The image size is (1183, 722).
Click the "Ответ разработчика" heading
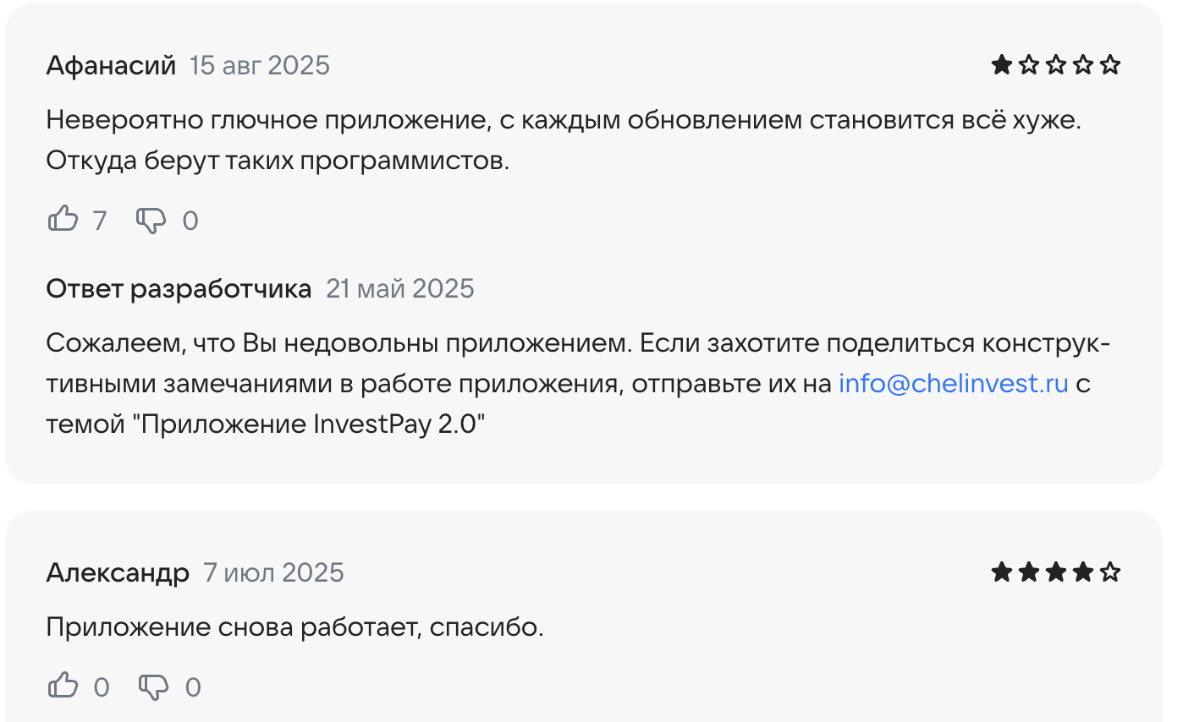tap(179, 288)
